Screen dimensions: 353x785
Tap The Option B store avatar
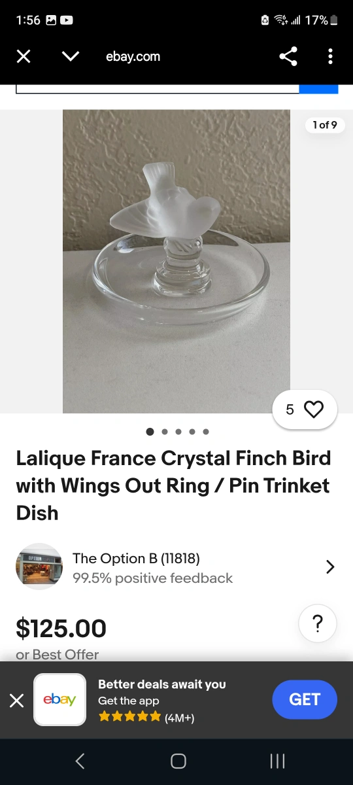39,567
